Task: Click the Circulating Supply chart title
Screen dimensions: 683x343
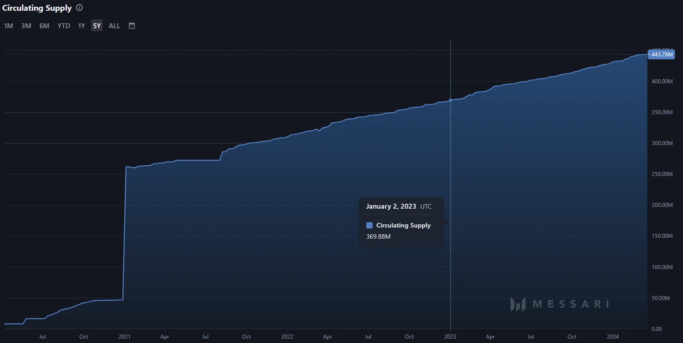Action: point(37,8)
